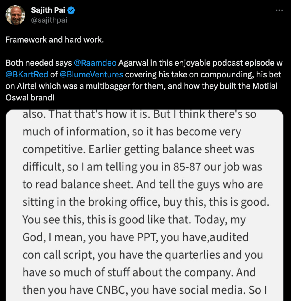Click the blue verified badge
The height and width of the screenshot is (301, 291).
tap(71, 11)
